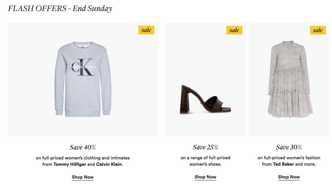Open Shop Now under Save 30% offer
The image size is (332, 189).
pos(289,177)
